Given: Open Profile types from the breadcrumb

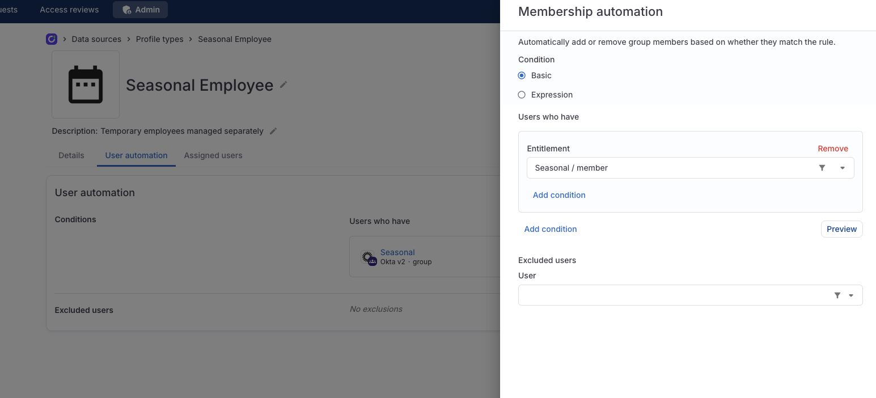Looking at the screenshot, I should [x=159, y=39].
